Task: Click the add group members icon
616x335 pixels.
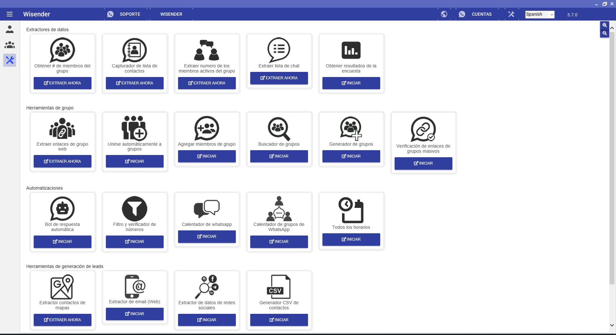Action: tap(207, 128)
